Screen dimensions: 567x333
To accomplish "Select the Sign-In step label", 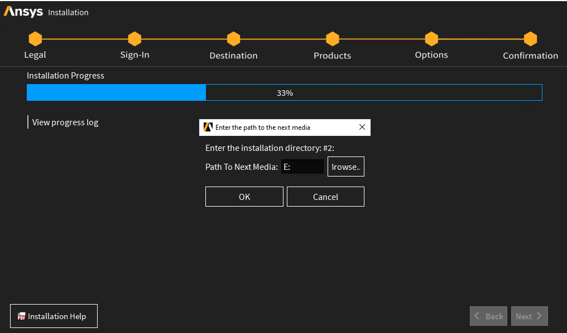I will click(134, 55).
